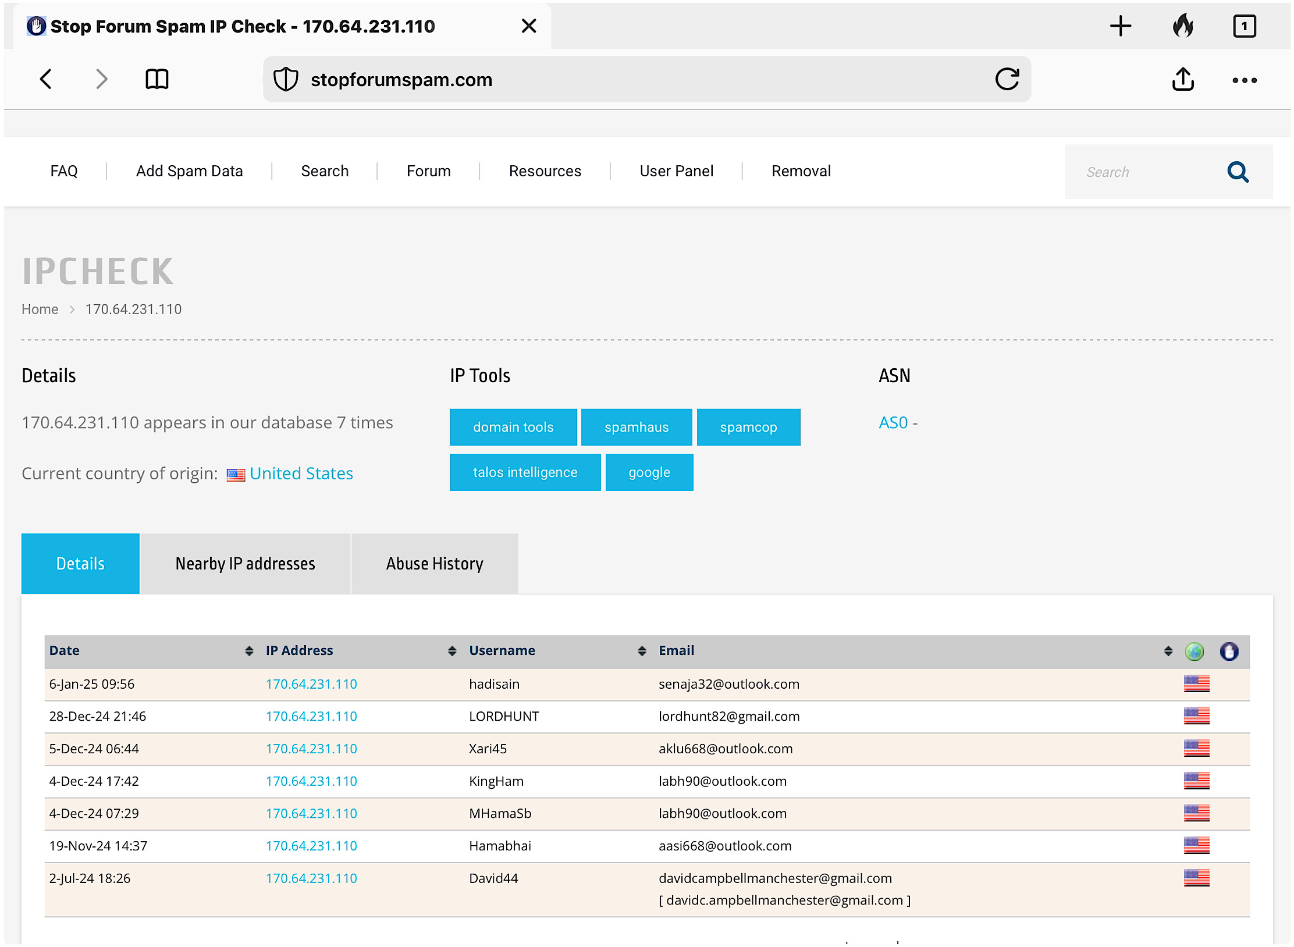Viewport: 1294px width, 947px height.
Task: Open IP link in 6-Jan-25 row
Action: [x=311, y=684]
